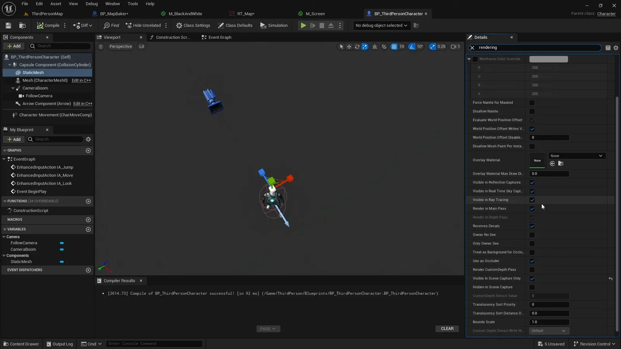Toggle scale snapping icon

click(432, 47)
